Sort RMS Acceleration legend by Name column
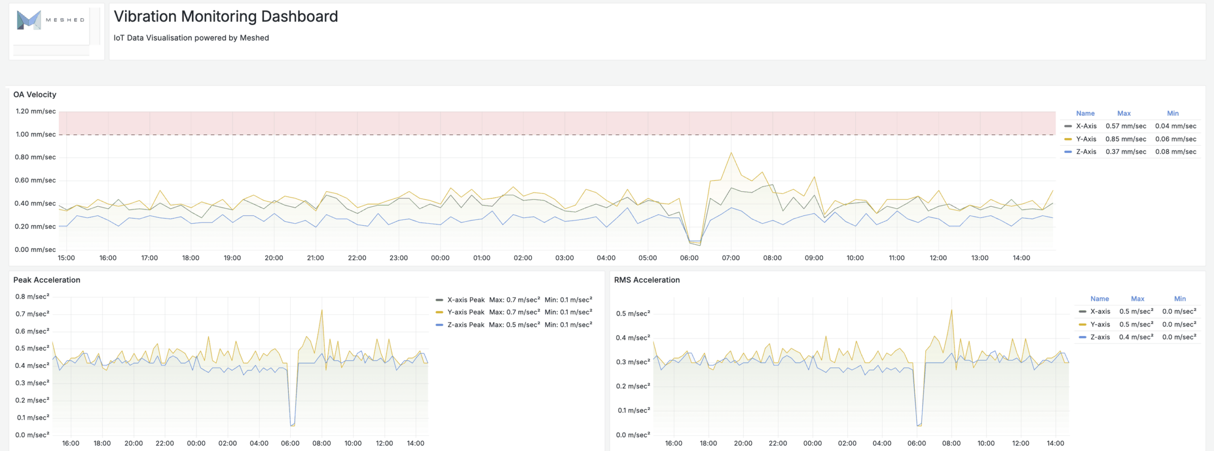The height and width of the screenshot is (451, 1214). point(1099,299)
